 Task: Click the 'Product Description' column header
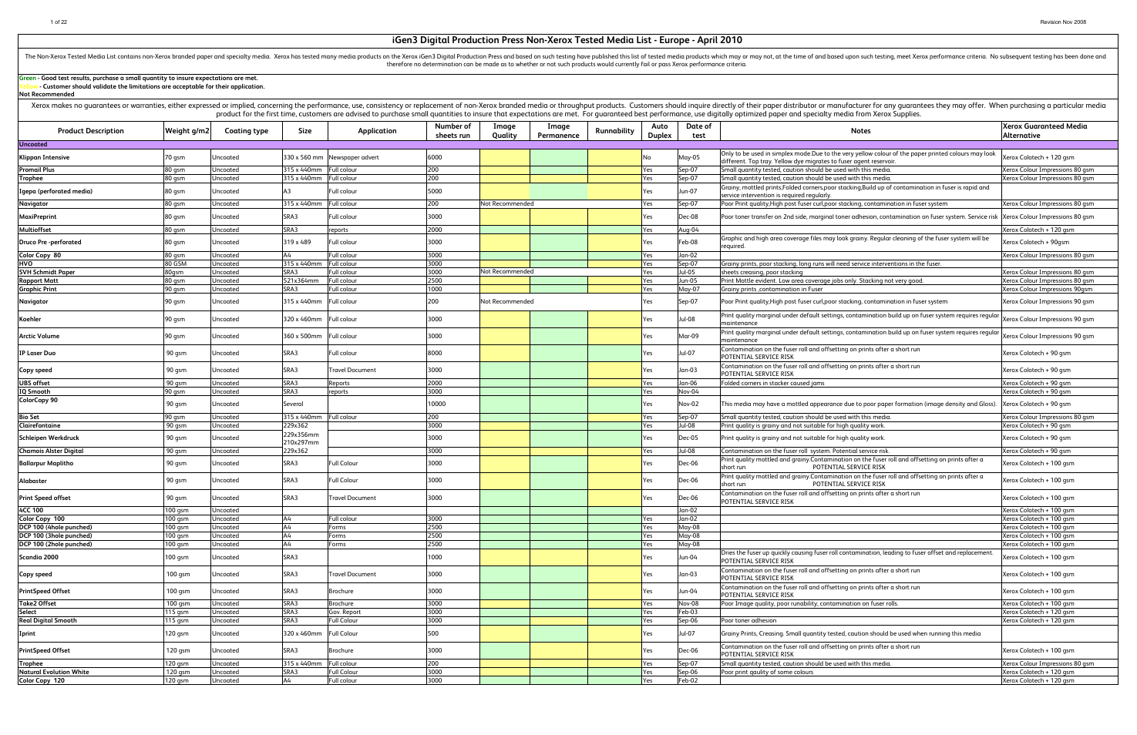91,131
